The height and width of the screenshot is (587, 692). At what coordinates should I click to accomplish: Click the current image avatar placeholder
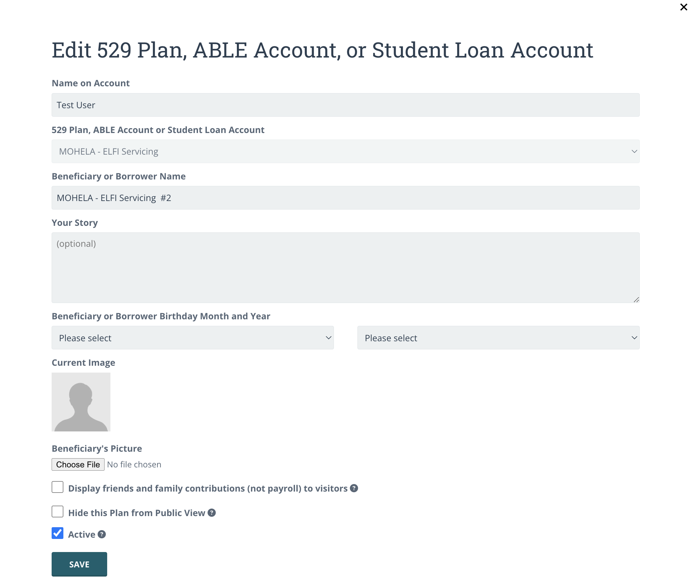point(81,402)
